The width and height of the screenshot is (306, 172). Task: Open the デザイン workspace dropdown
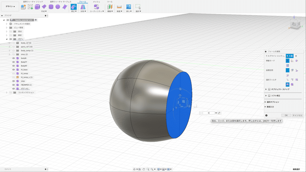10,6
